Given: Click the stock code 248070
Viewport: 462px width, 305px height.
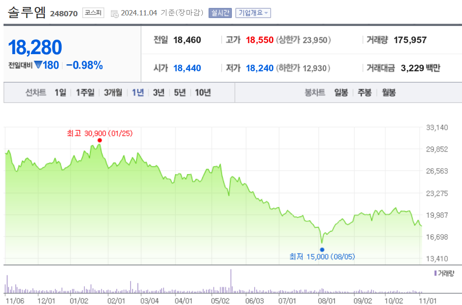Looking at the screenshot, I should tap(64, 14).
